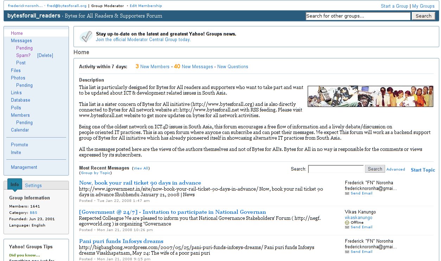441x261 pixels.
Task: Open the group Calendar
Action: pyautogui.click(x=20, y=130)
